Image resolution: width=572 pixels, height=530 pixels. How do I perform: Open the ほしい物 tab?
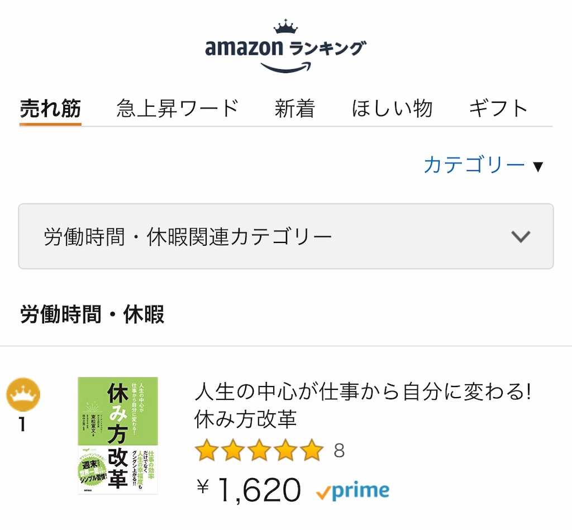point(392,108)
